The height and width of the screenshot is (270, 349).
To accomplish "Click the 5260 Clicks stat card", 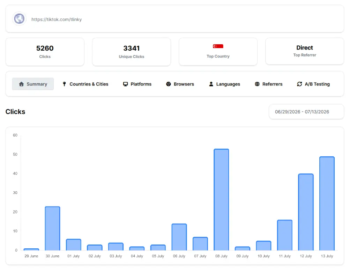I will (x=45, y=52).
